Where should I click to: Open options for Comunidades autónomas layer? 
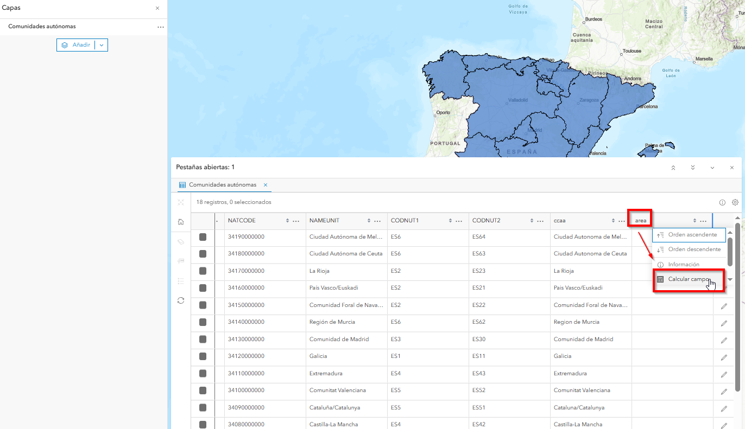[x=161, y=27]
